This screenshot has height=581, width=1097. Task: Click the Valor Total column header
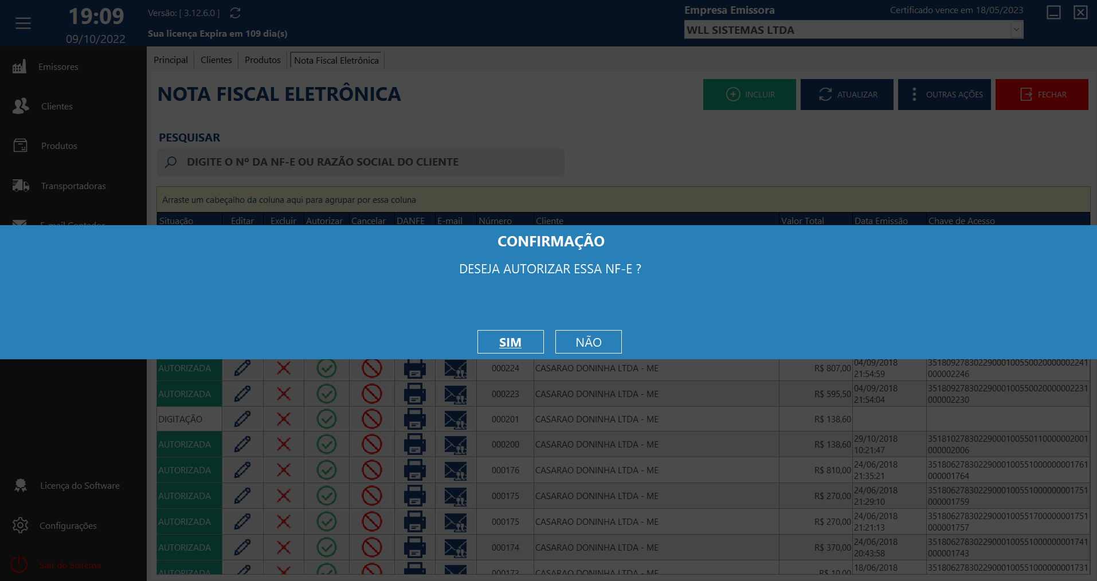coord(802,221)
